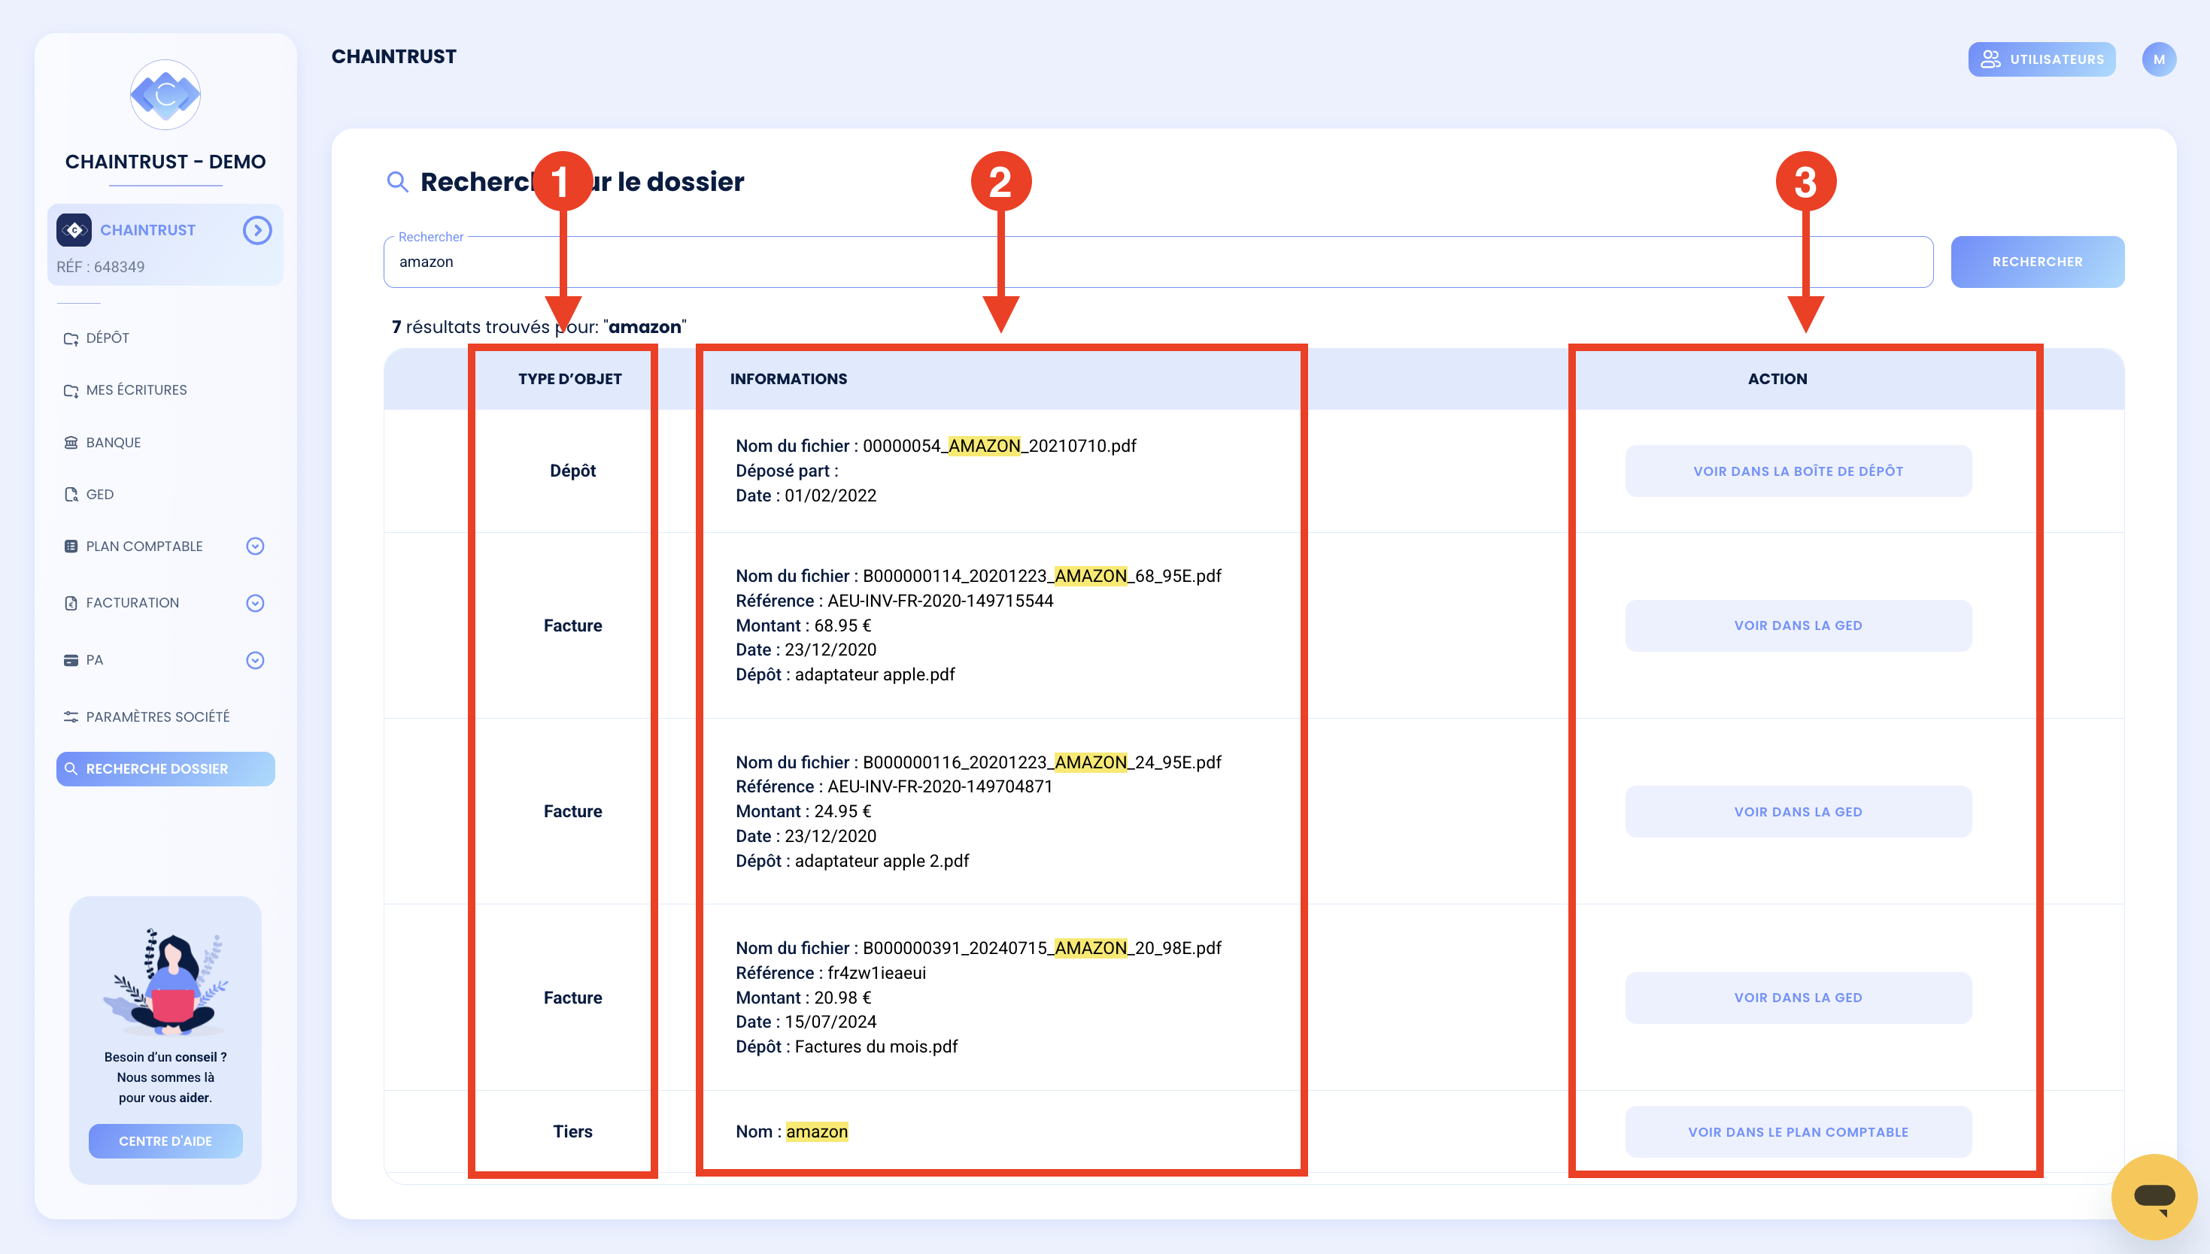Go to Mes Écritures
This screenshot has height=1254, width=2210.
click(x=136, y=390)
